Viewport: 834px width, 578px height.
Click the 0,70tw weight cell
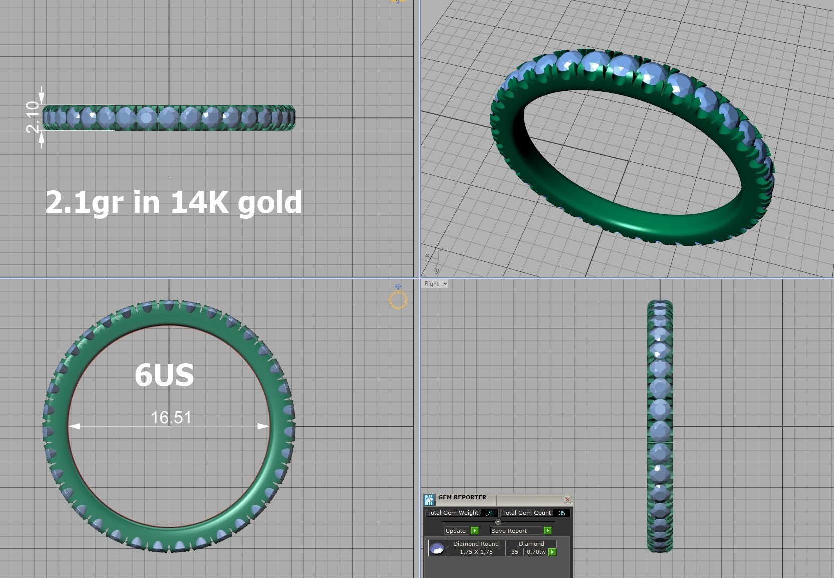point(536,552)
